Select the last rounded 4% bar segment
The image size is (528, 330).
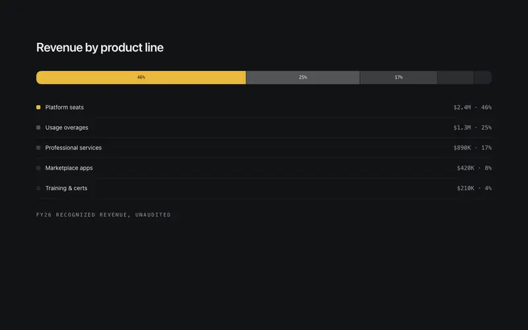tap(483, 77)
